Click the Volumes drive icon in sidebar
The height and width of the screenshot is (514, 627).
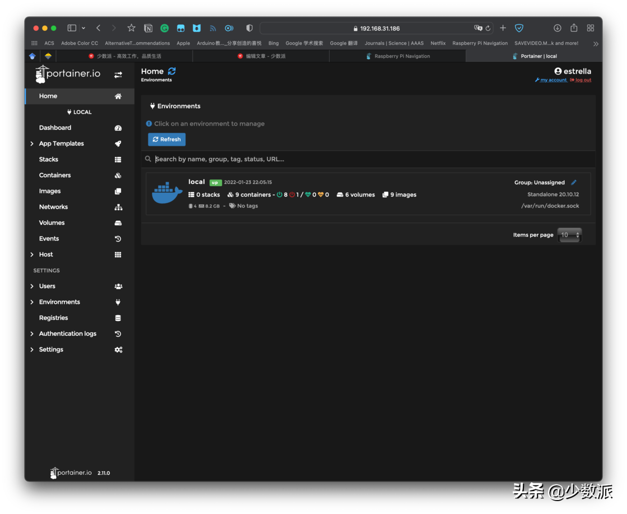tap(118, 223)
